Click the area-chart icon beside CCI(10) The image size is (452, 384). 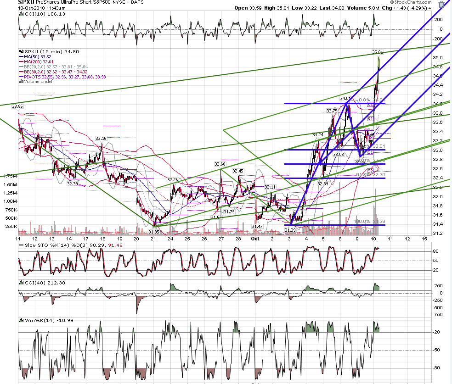(x=21, y=14)
